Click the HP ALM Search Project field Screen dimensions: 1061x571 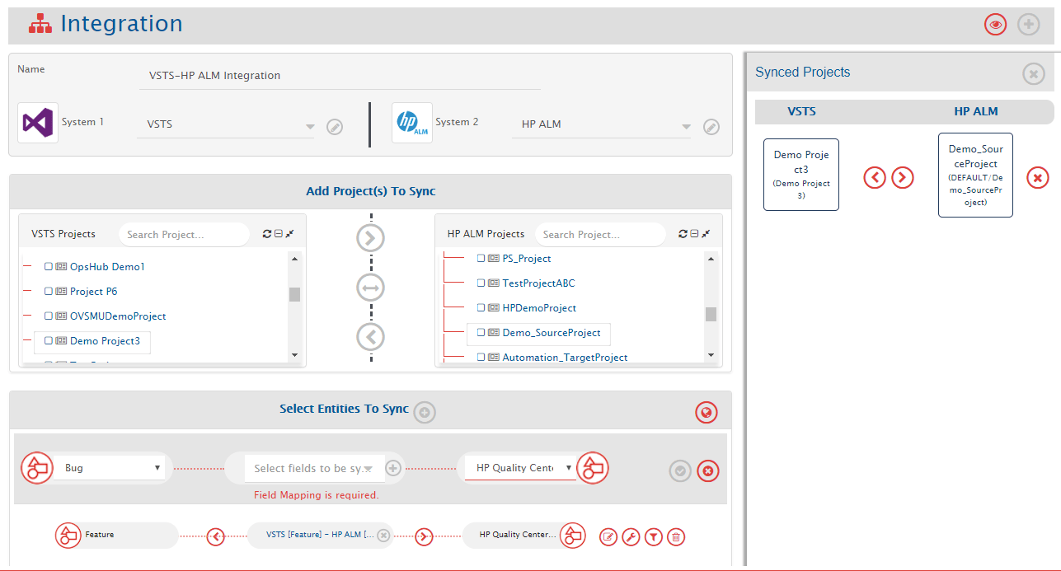[x=599, y=235]
